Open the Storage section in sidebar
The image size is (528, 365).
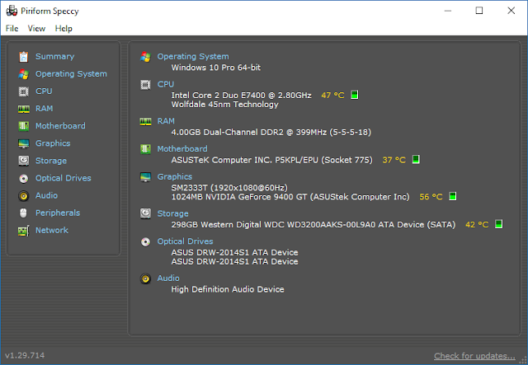coord(51,161)
